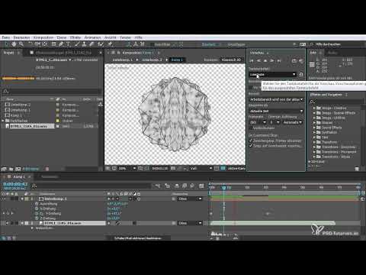
Task: Click Aktive Kamera view selector
Action: point(236,168)
